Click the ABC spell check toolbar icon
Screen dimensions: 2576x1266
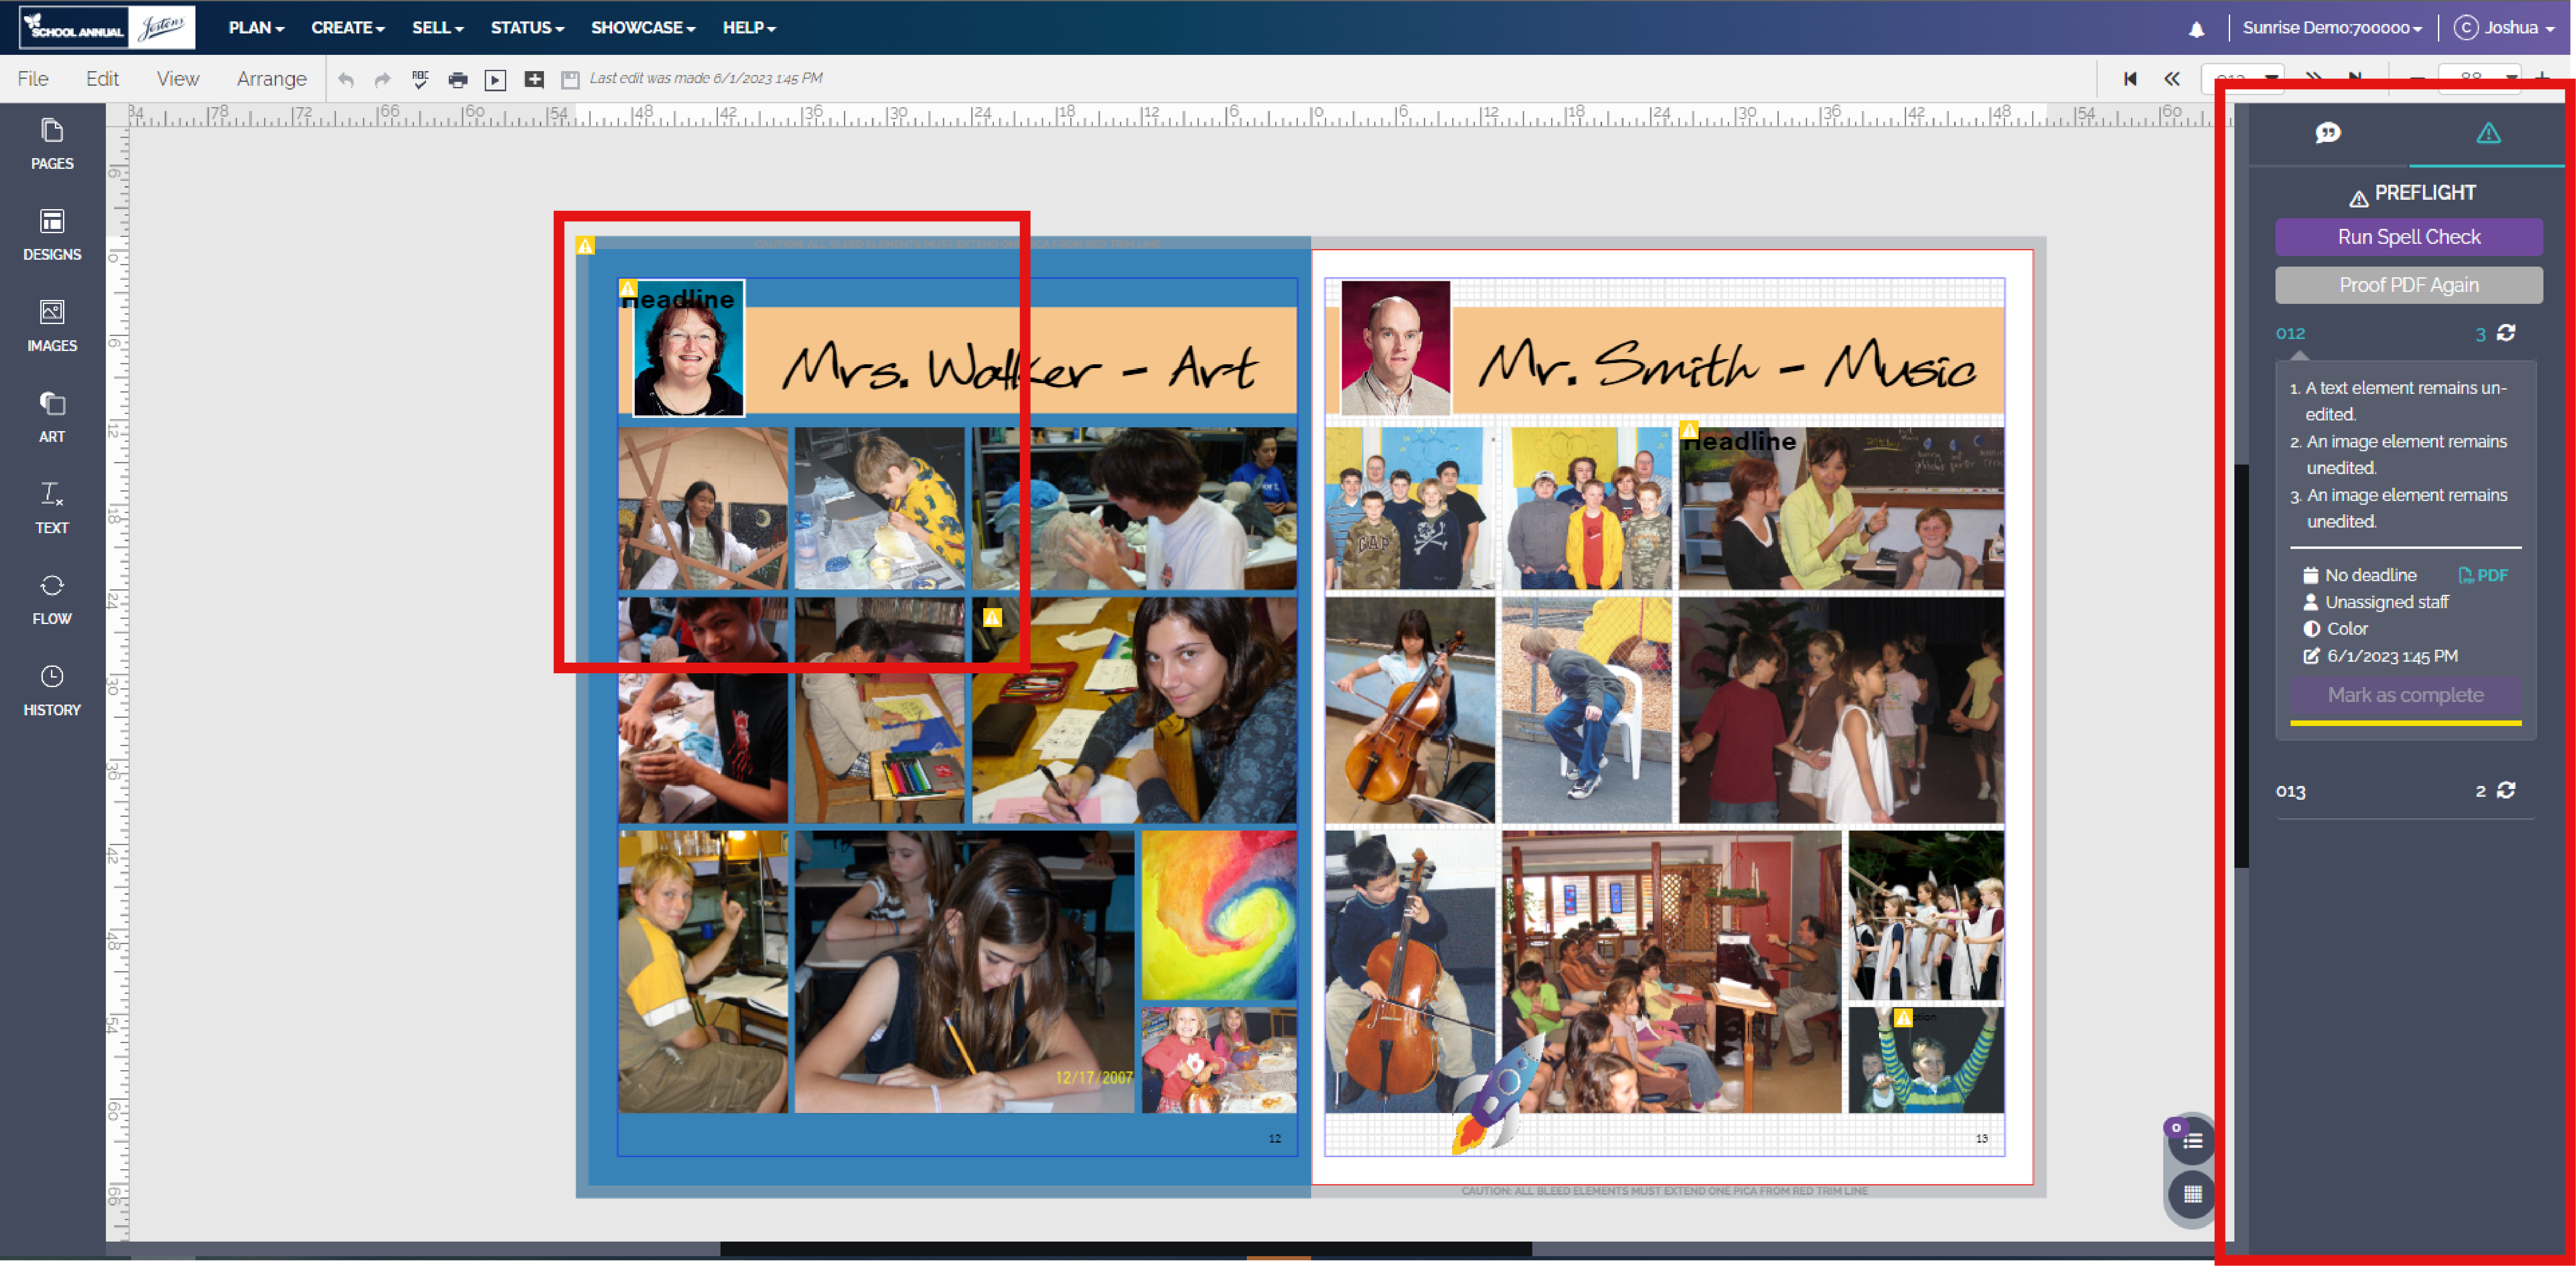coord(420,79)
